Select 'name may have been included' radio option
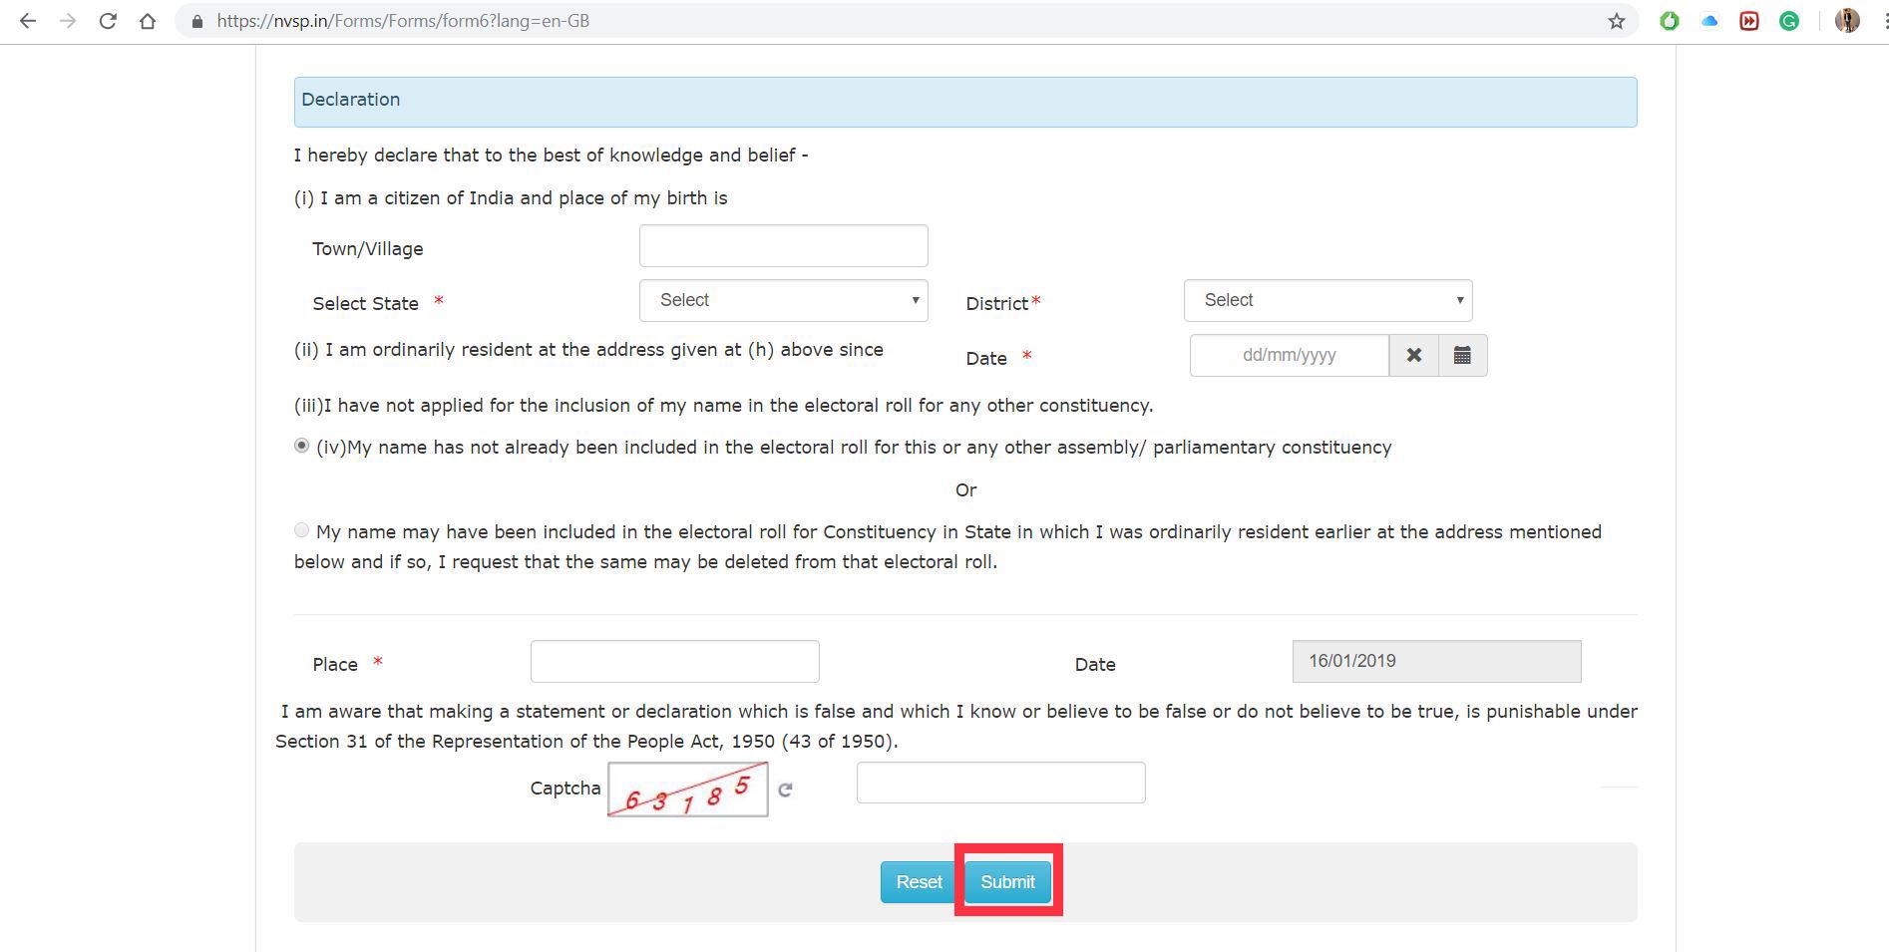This screenshot has width=1889, height=952. point(301,530)
